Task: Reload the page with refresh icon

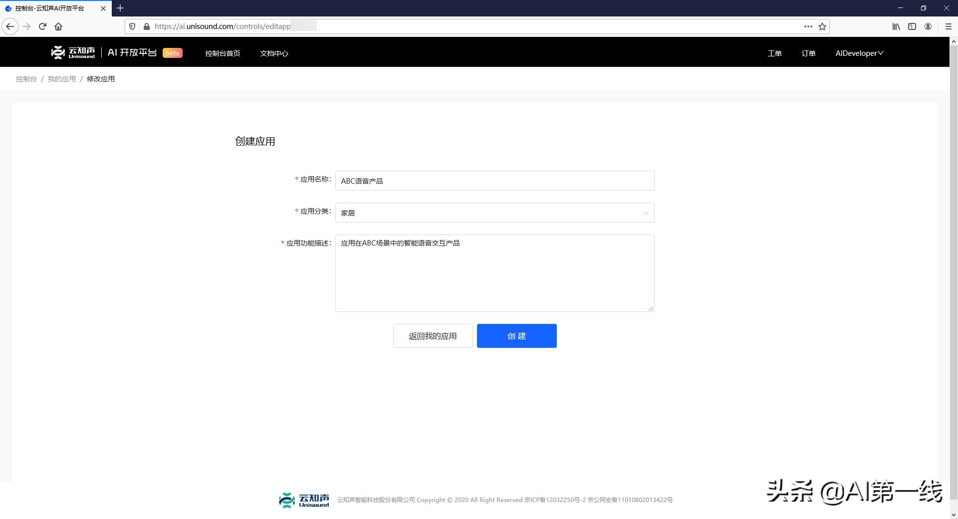Action: click(x=42, y=26)
